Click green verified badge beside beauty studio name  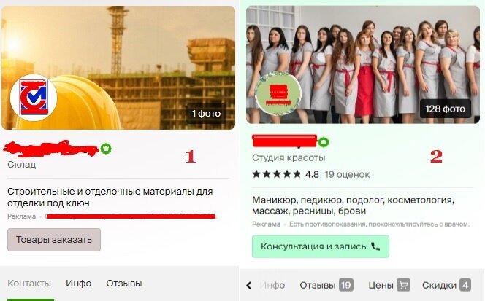[324, 142]
